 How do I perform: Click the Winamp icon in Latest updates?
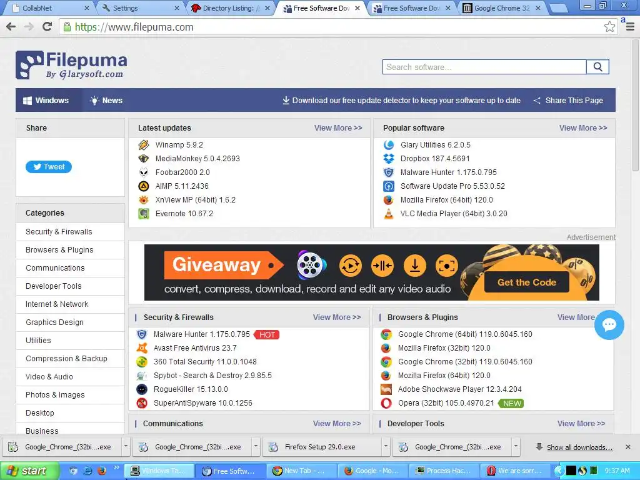click(144, 145)
